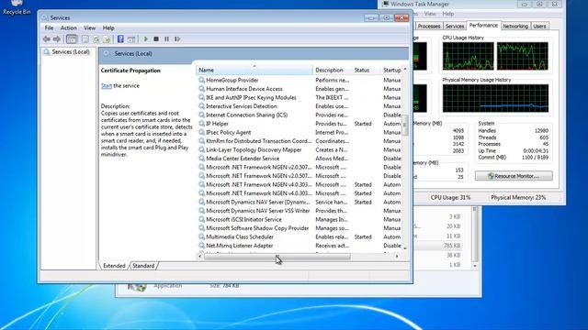
Task: Select the Standard view tab
Action: [x=143, y=266]
